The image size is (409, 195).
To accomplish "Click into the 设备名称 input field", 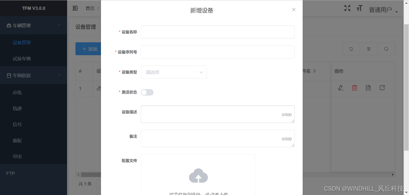I will pyautogui.click(x=217, y=32).
